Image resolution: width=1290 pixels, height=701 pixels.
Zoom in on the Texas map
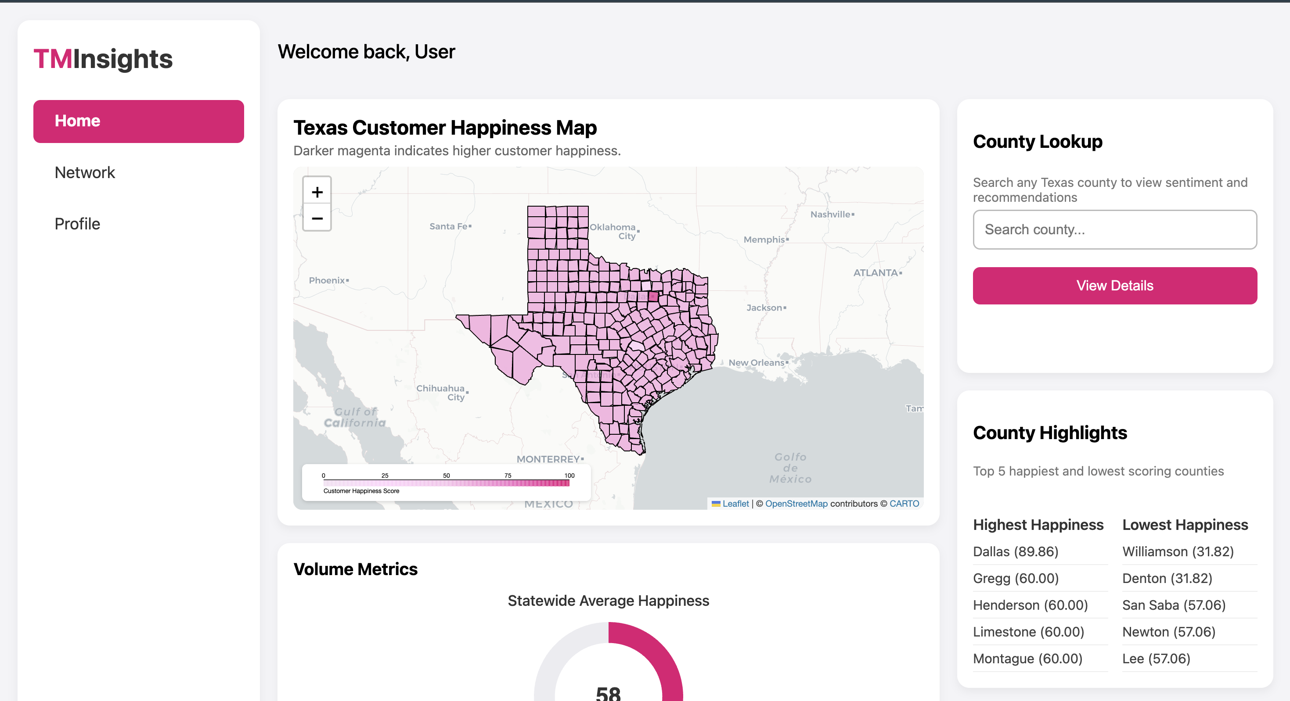[x=317, y=192]
